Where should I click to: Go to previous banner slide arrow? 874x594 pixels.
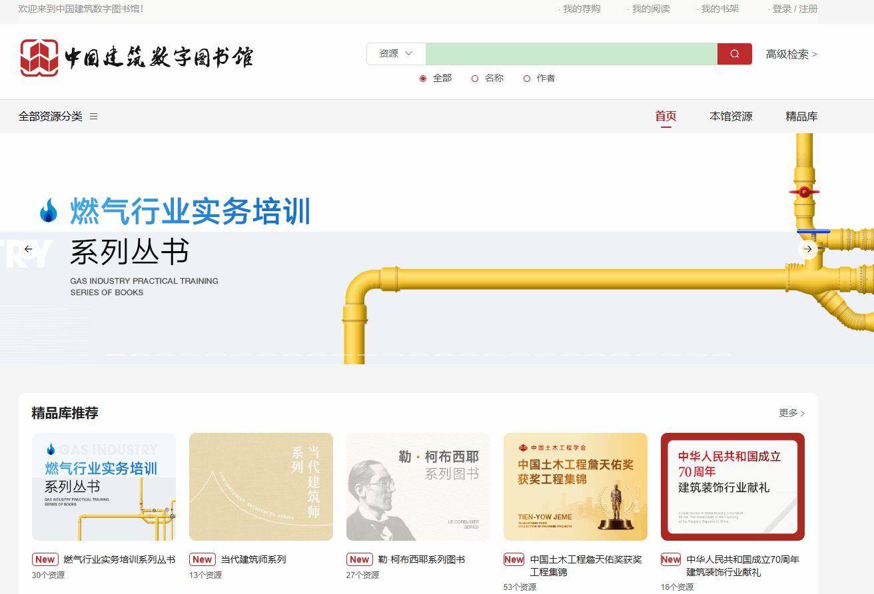[x=28, y=249]
